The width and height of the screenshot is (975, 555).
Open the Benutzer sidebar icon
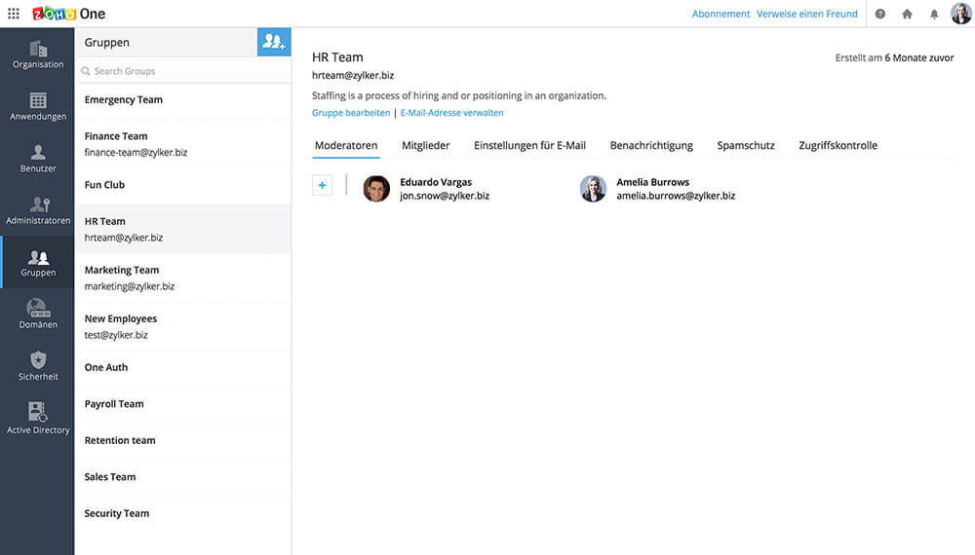tap(37, 159)
